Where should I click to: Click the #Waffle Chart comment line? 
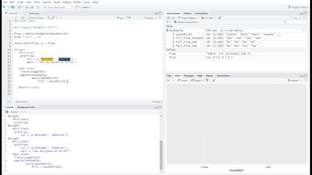click(x=29, y=87)
